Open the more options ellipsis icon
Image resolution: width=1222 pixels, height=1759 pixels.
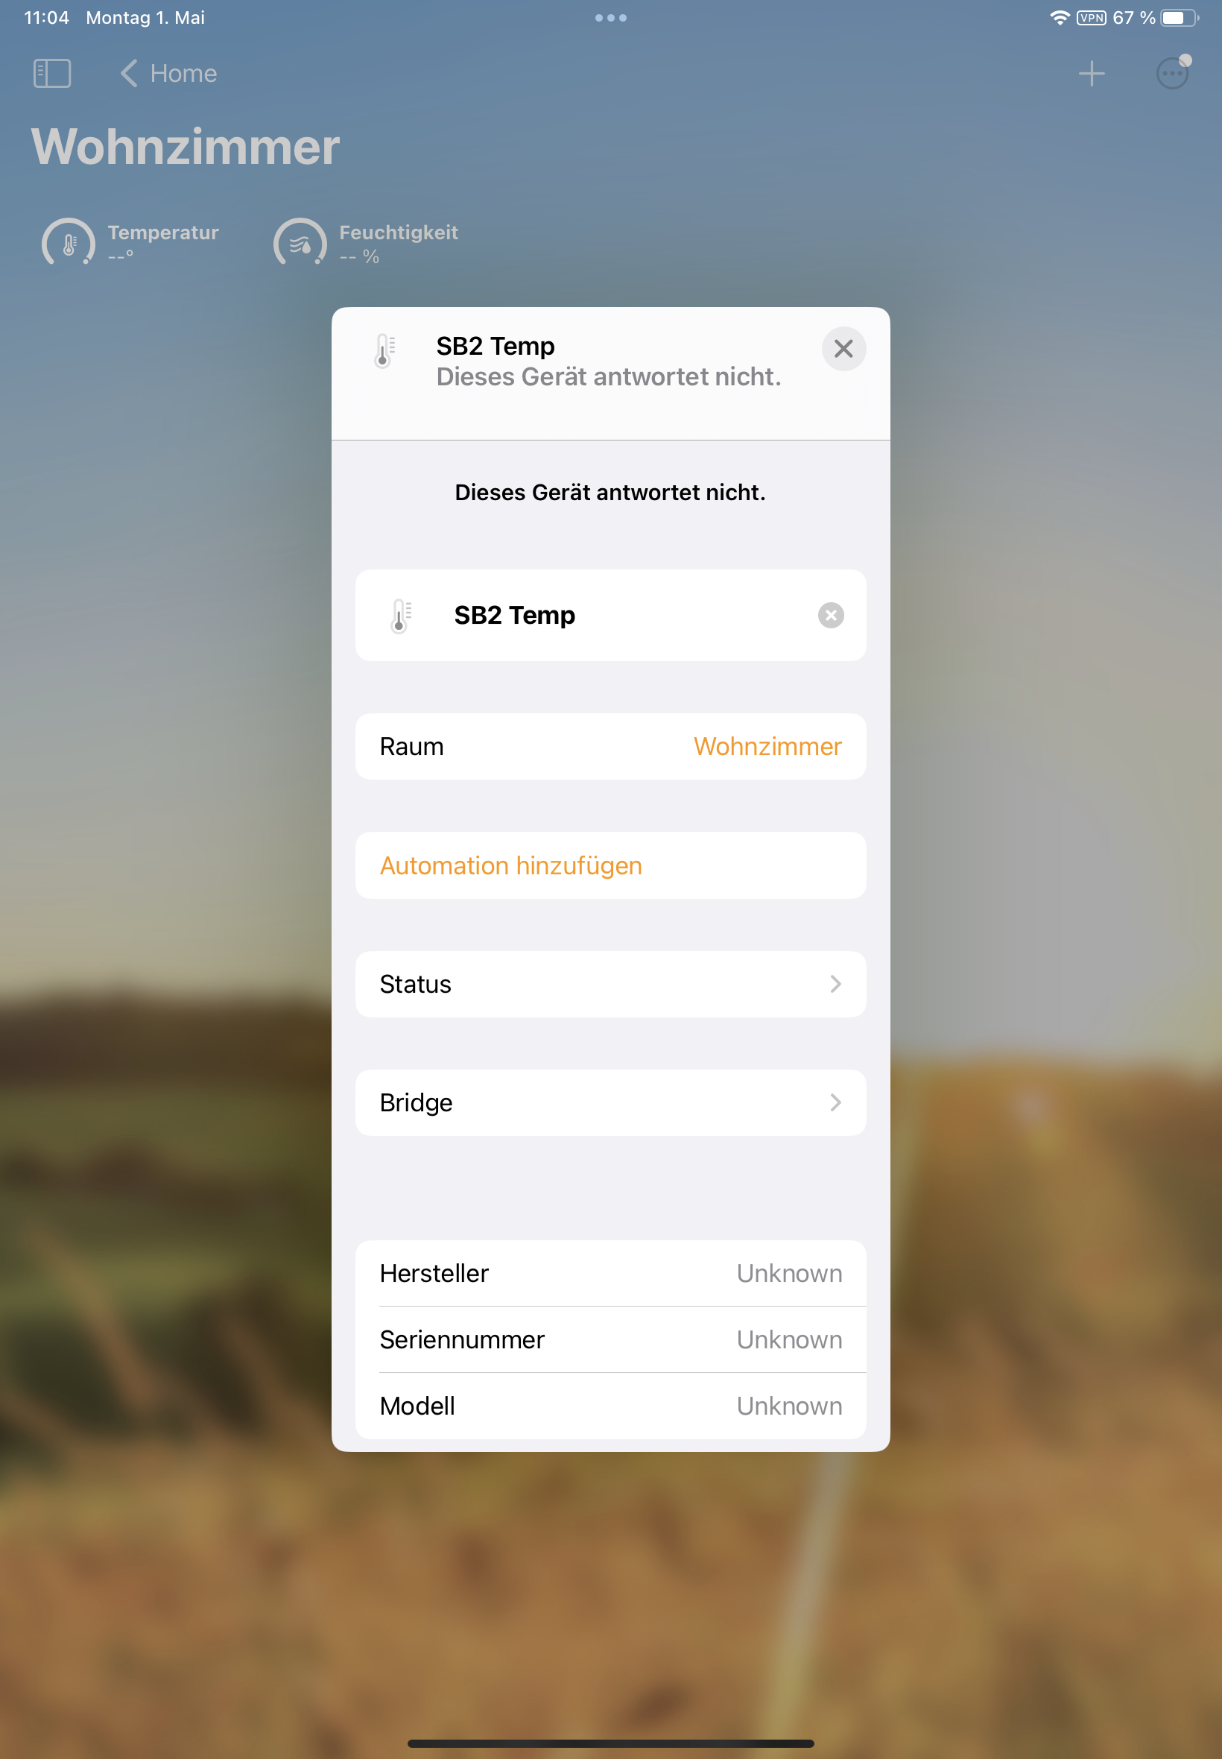1172,74
